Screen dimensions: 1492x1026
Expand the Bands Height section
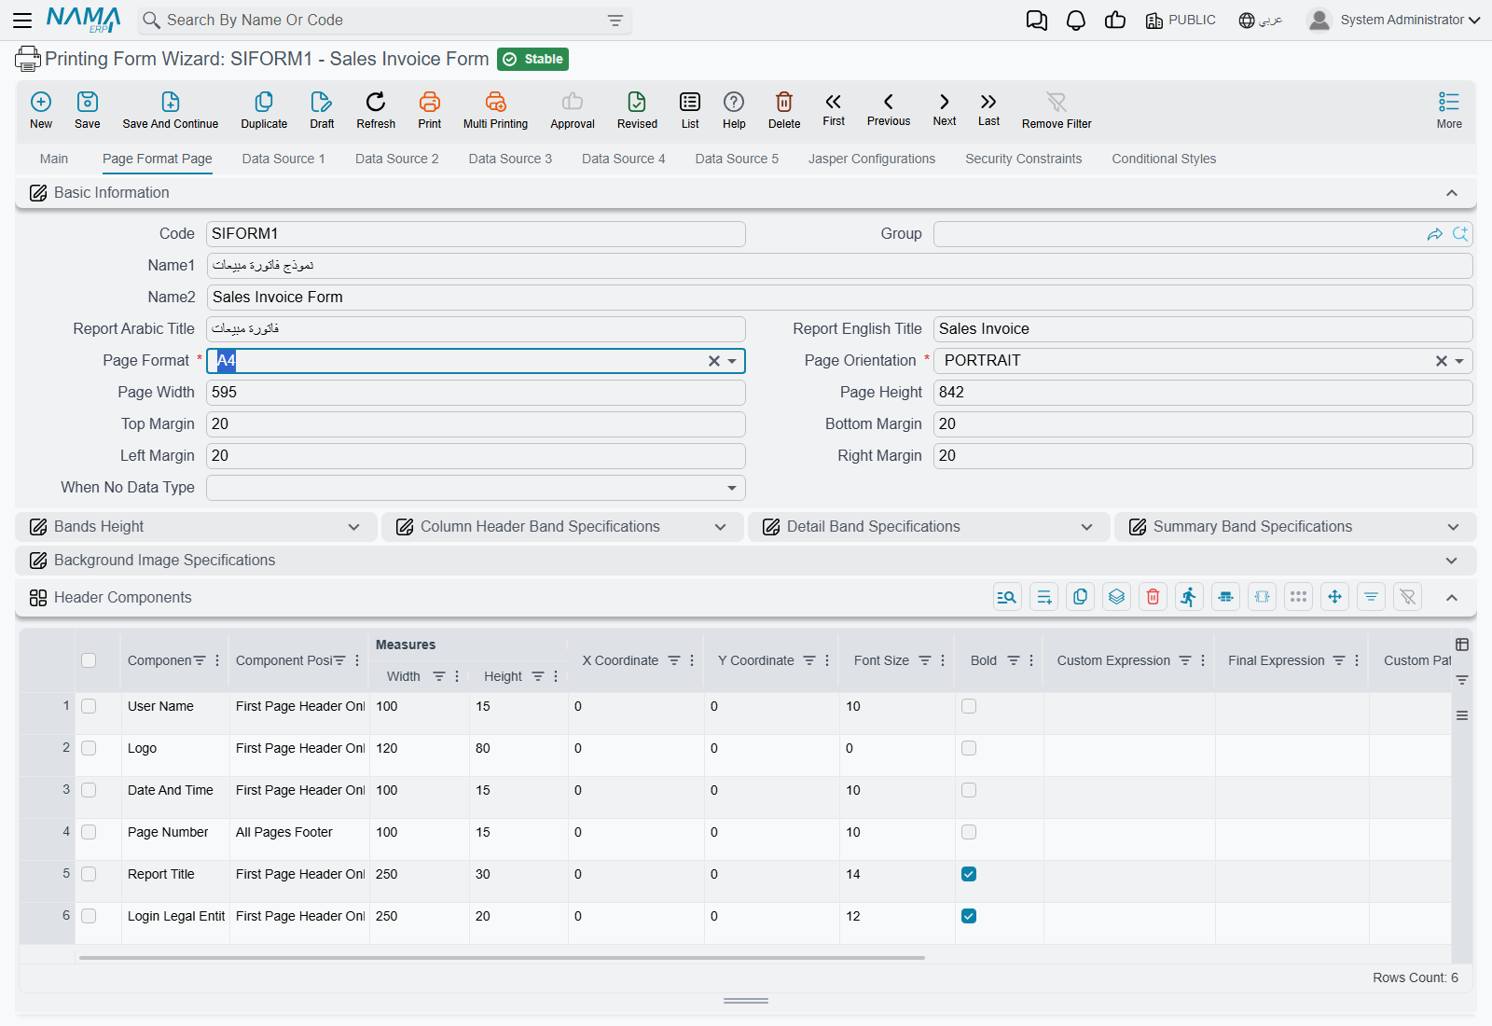point(197,527)
